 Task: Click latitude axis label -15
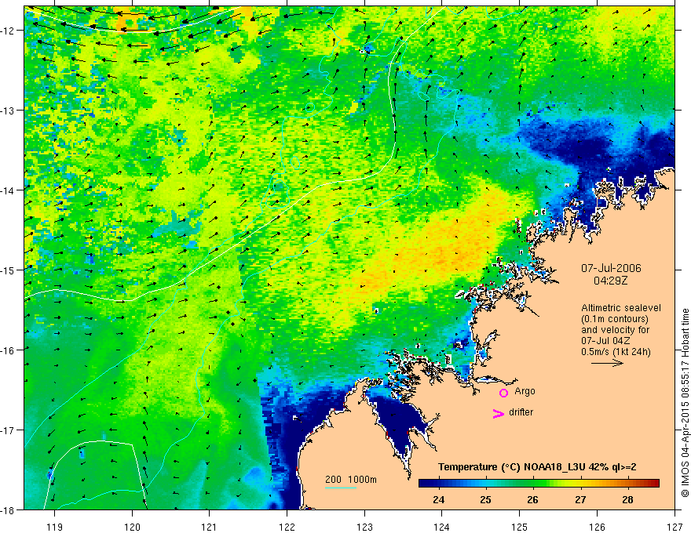click(9, 270)
